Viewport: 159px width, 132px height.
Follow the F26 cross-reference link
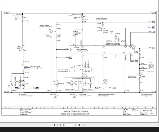[153, 22]
